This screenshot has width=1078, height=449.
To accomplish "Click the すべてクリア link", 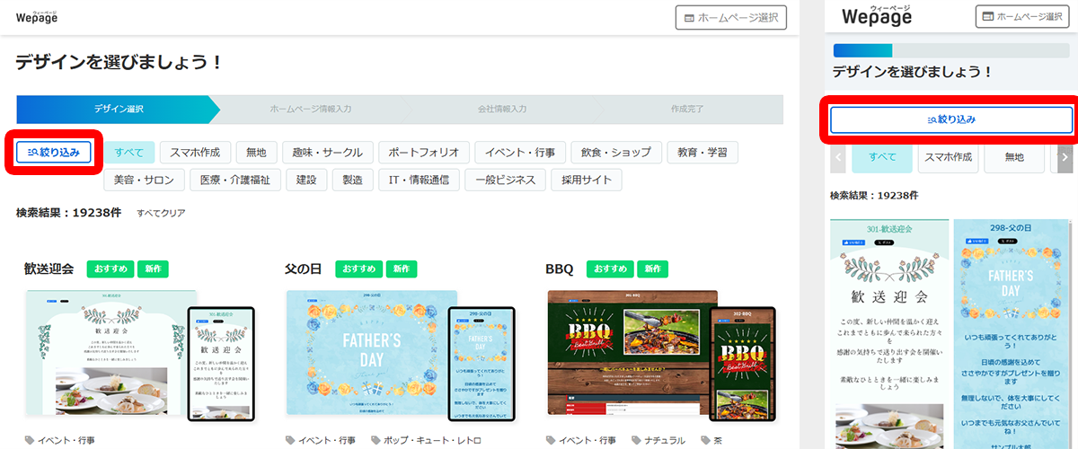I will point(161,213).
